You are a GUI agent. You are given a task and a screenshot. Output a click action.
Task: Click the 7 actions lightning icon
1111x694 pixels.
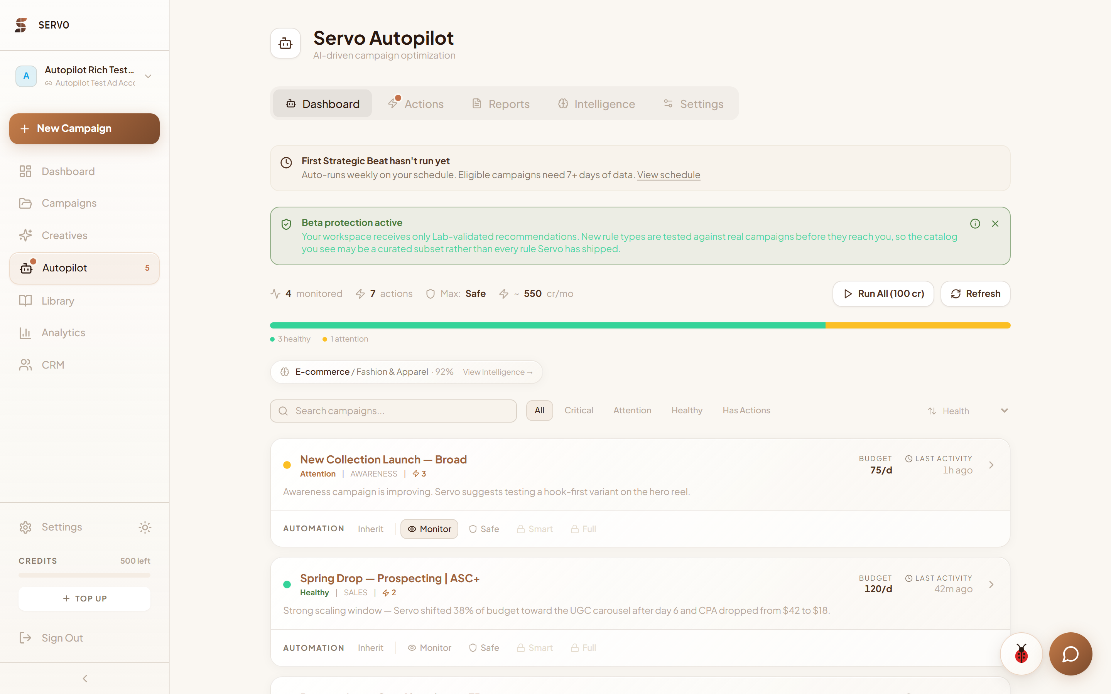[360, 294]
